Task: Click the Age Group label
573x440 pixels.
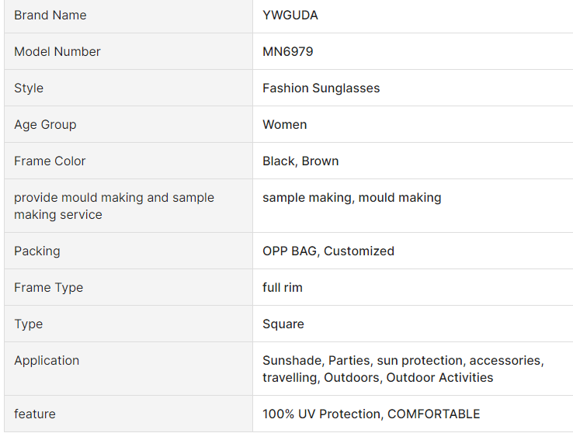Action: coord(45,125)
